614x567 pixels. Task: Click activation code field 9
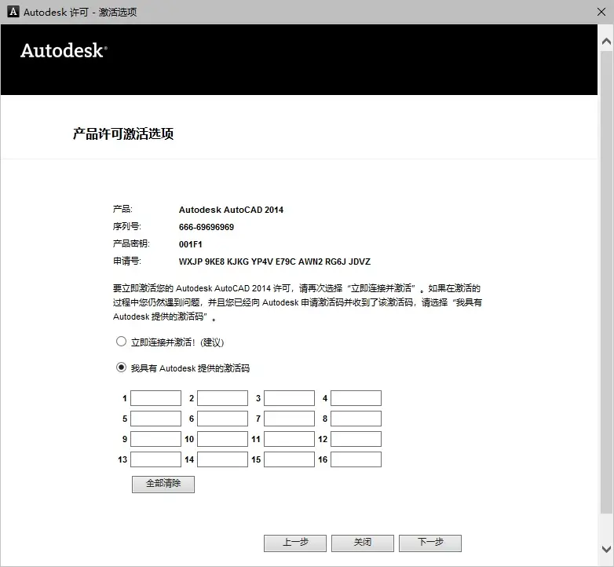coord(155,439)
